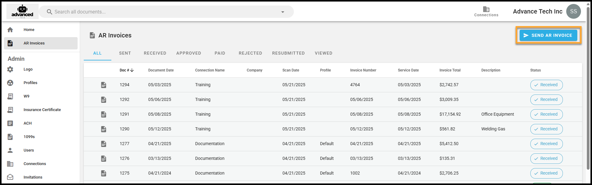Switch to the RECEIVED tab
This screenshot has width=592, height=185.
(x=155, y=53)
